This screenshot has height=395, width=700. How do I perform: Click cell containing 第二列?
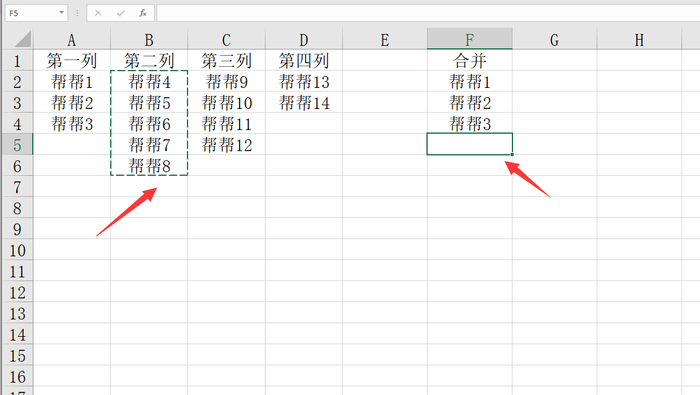click(149, 60)
